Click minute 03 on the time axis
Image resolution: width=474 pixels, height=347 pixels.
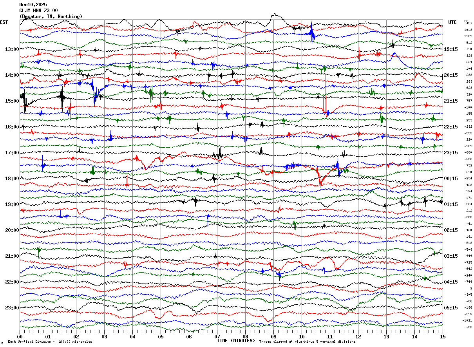[104, 336]
